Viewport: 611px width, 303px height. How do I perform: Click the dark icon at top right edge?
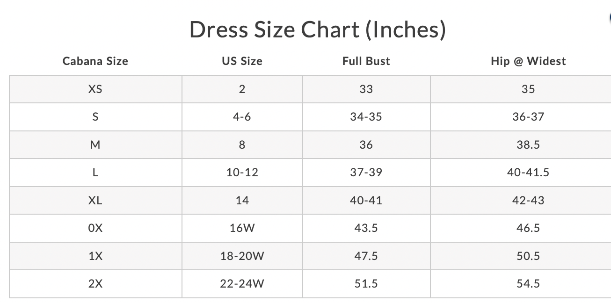[609, 17]
